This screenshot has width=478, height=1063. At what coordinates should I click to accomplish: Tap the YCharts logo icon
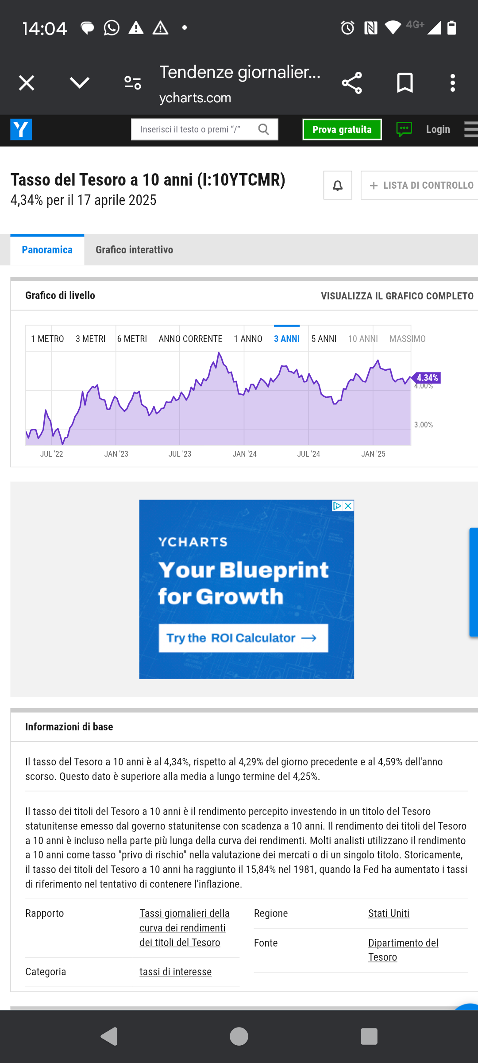click(21, 129)
